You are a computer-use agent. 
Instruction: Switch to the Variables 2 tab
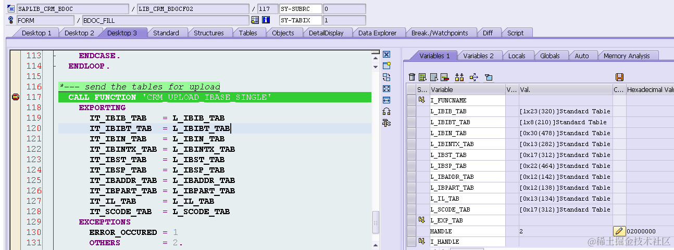pos(478,56)
